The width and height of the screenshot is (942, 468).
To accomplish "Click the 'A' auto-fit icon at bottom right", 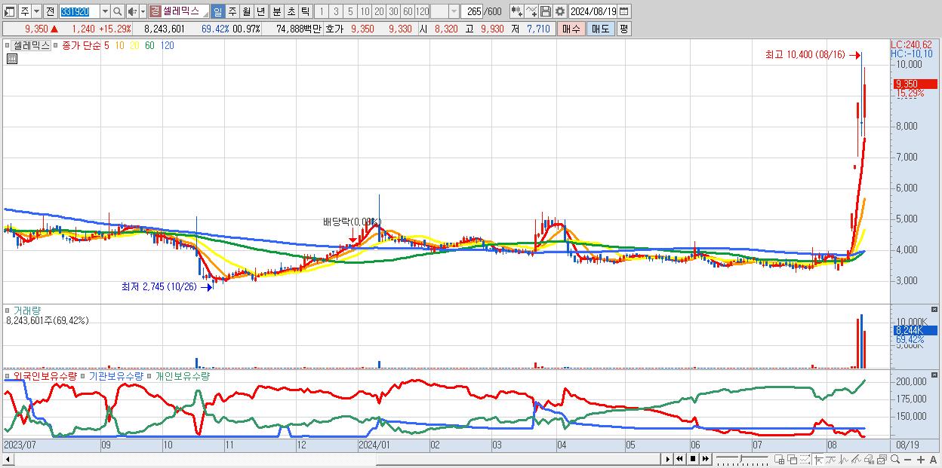I will (933, 460).
